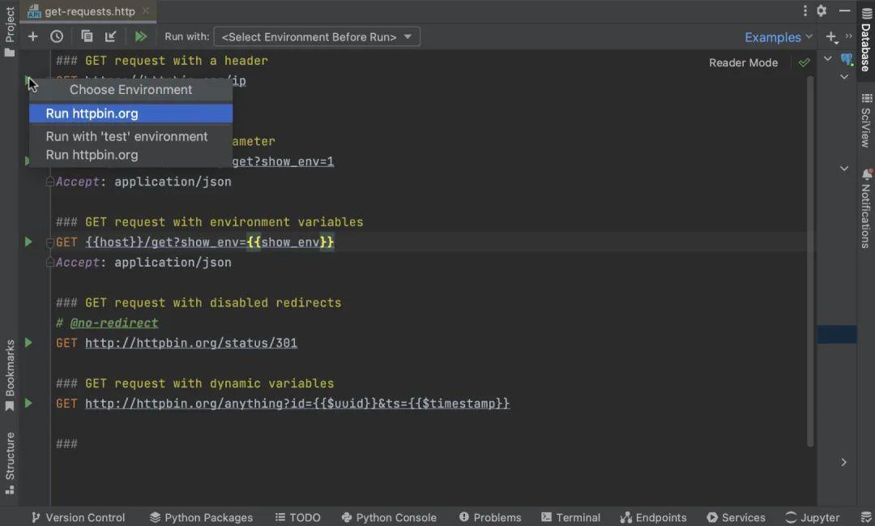Open the Select Environment Before Run dropdown
This screenshot has height=526, width=875.
click(316, 36)
